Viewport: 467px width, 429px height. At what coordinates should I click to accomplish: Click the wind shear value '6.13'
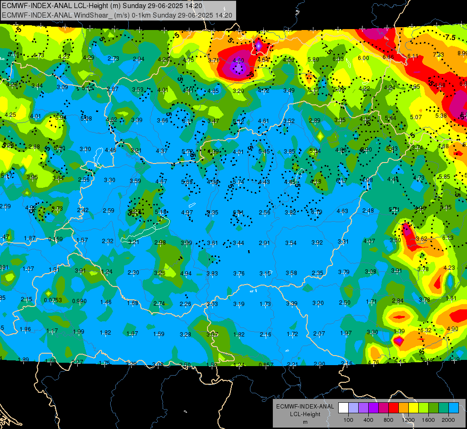447,237
